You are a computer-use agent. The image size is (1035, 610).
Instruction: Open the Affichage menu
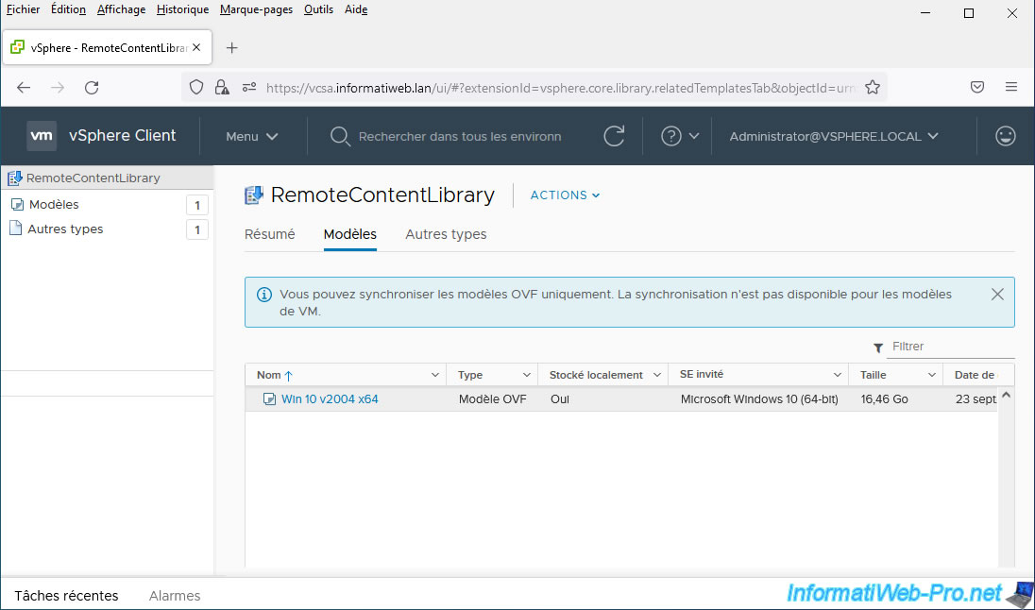click(x=122, y=9)
